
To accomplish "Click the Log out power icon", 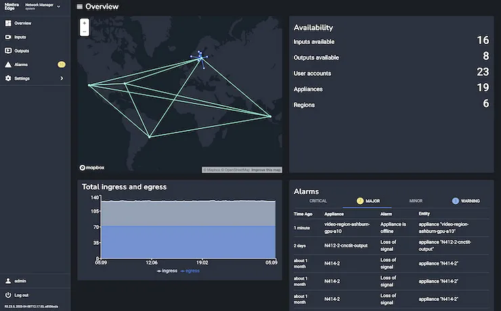I will 8,295.
